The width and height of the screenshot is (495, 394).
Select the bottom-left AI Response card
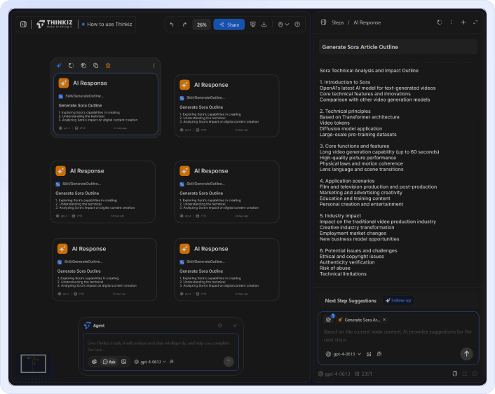[104, 270]
